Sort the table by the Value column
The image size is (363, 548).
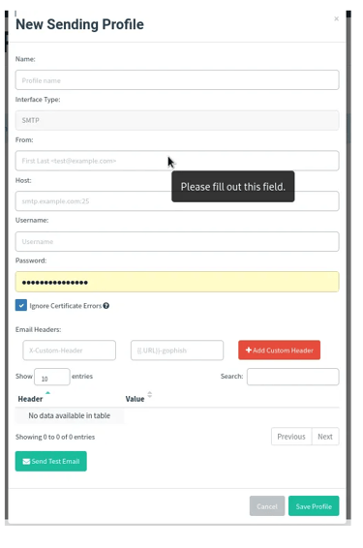click(x=135, y=399)
